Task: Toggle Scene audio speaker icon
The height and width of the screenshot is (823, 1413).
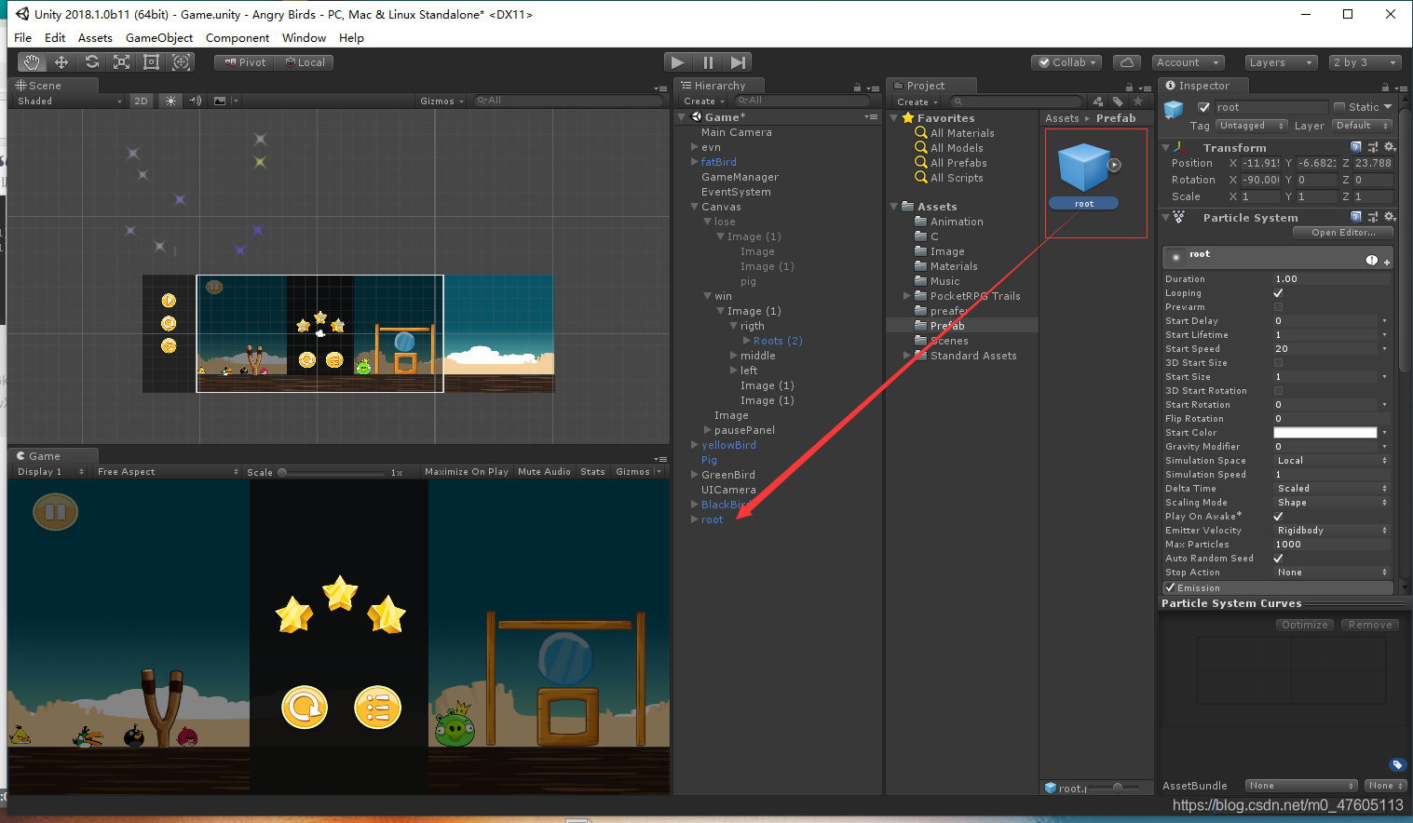Action: pos(196,101)
